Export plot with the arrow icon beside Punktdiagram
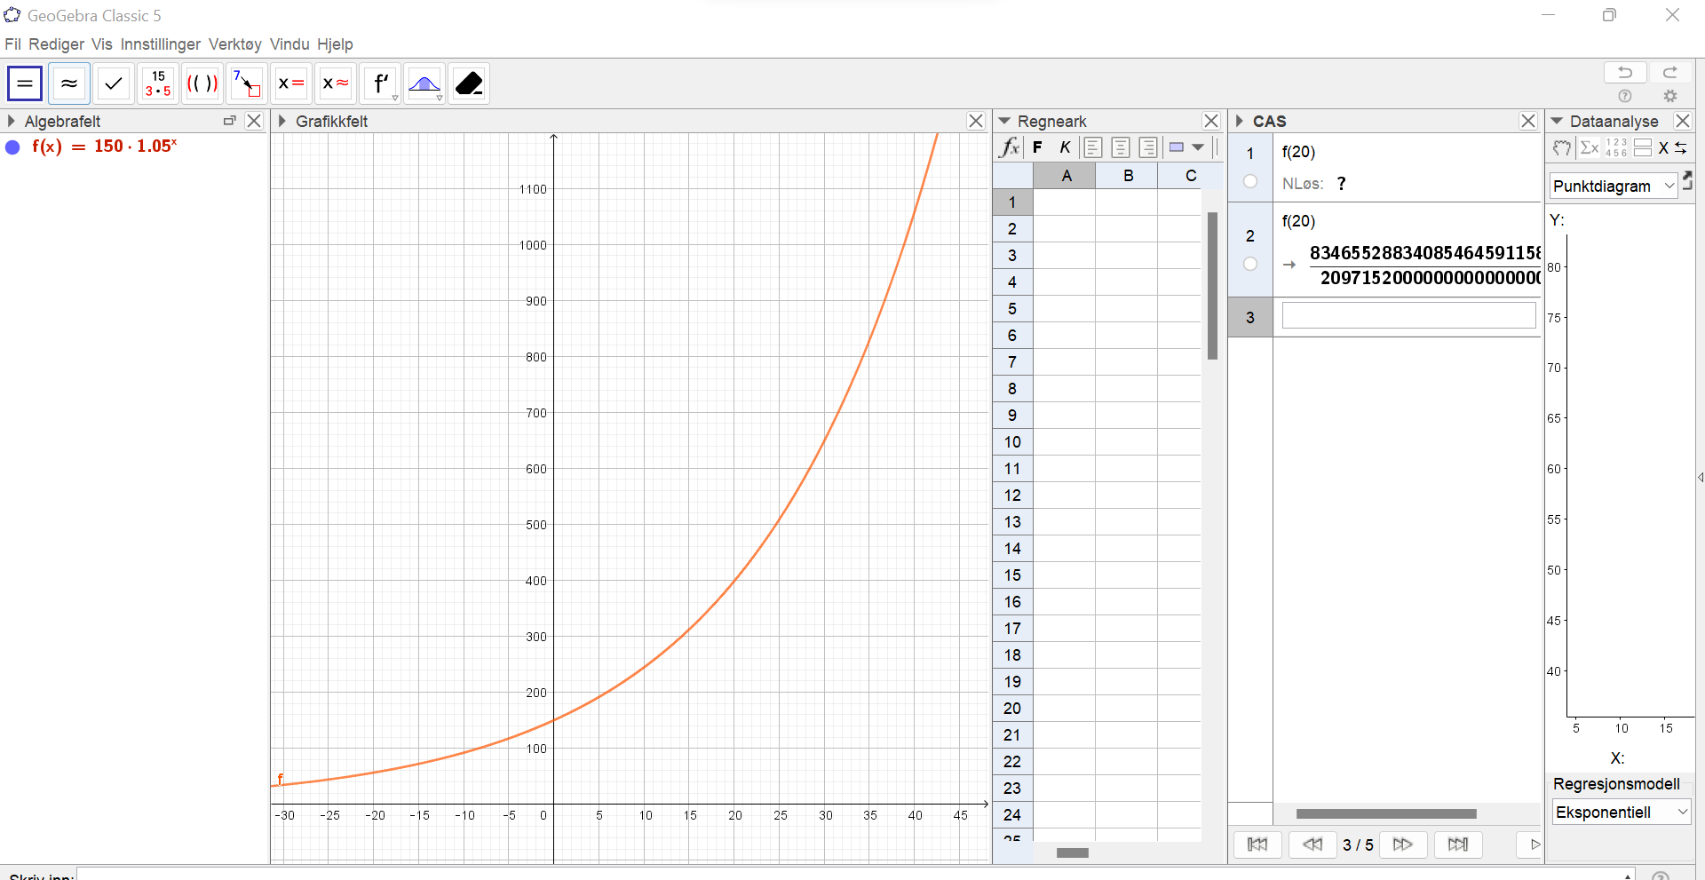 pyautogui.click(x=1687, y=180)
